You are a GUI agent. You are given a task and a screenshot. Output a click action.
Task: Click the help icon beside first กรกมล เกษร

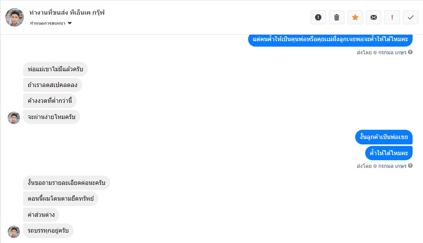410,52
